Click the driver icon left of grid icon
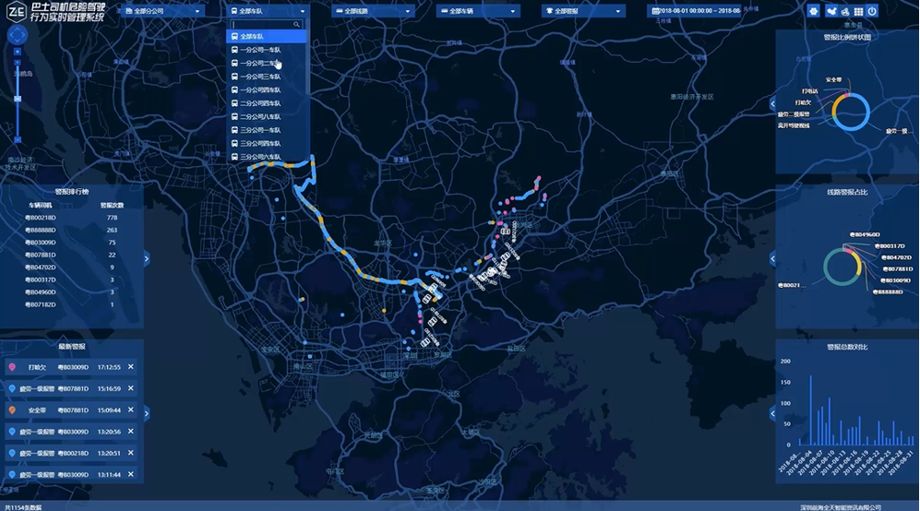This screenshot has width=920, height=511. [x=845, y=11]
